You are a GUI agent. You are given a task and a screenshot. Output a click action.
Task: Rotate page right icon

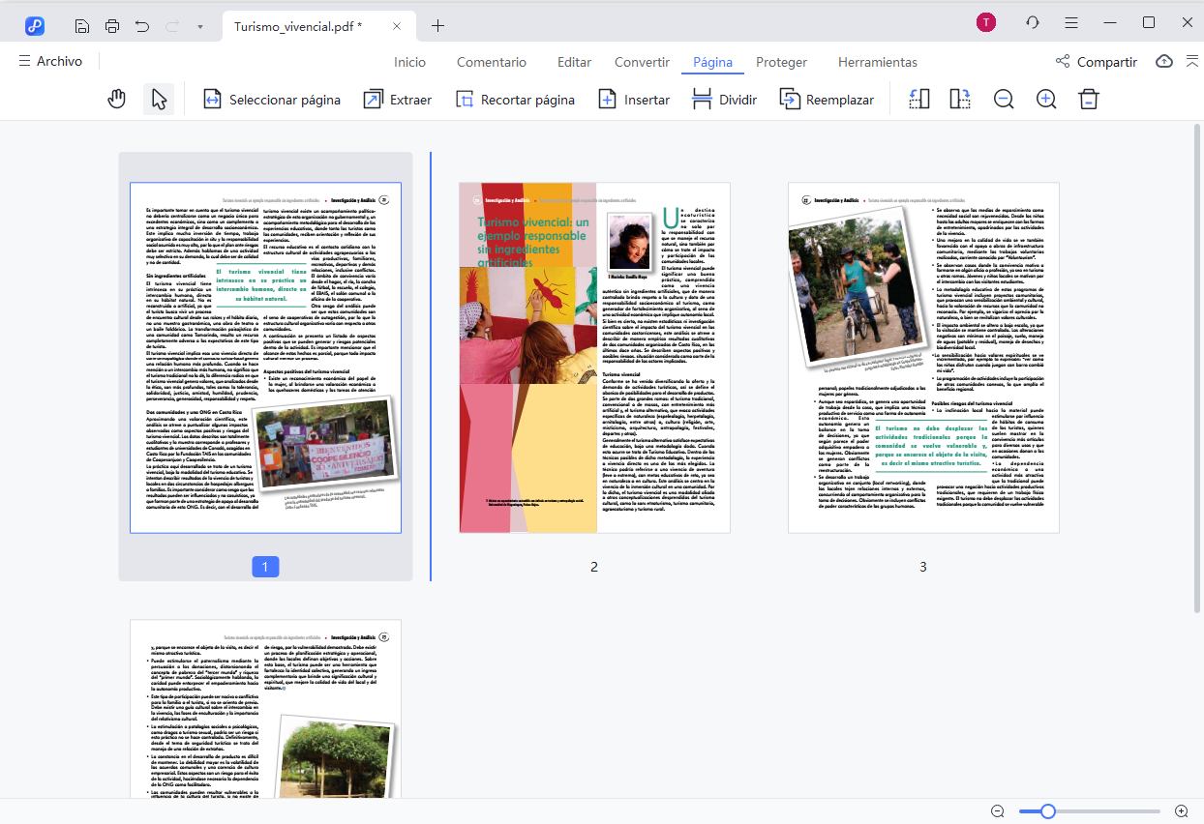960,99
